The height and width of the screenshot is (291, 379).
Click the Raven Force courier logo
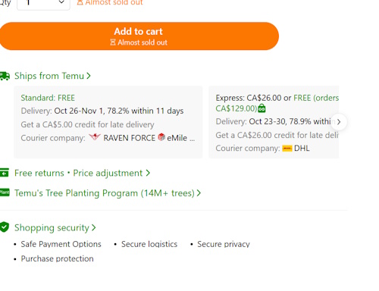coord(95,137)
